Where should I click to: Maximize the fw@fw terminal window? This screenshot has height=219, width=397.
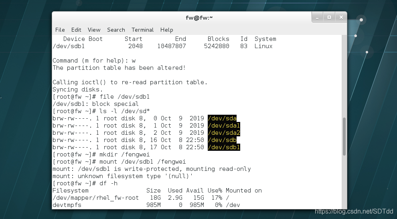pyautogui.click(x=329, y=18)
